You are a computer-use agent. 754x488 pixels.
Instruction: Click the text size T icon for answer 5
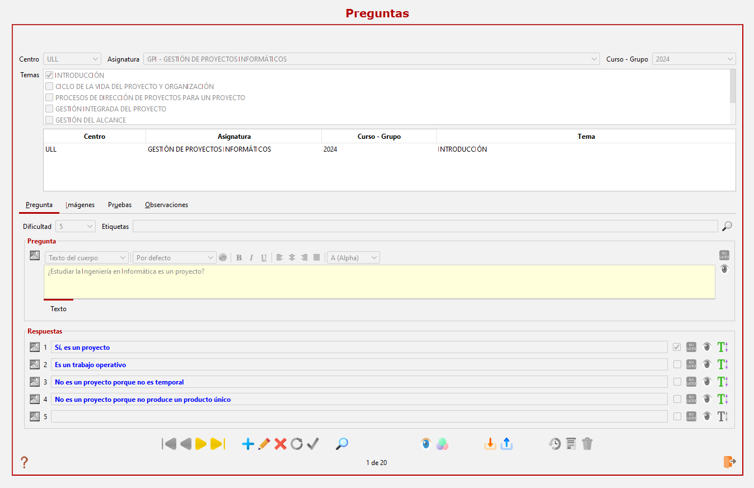(x=723, y=416)
